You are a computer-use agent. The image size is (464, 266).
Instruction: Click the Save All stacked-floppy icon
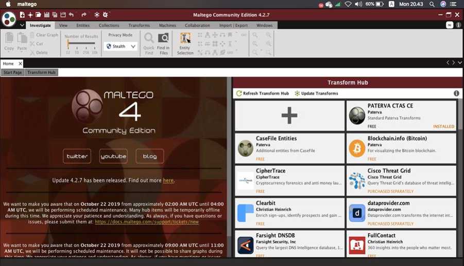(x=55, y=14)
